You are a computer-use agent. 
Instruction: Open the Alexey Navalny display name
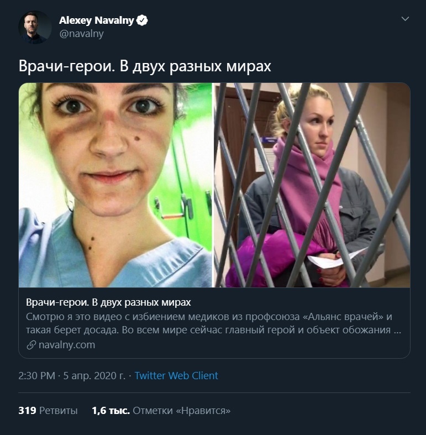pos(97,21)
